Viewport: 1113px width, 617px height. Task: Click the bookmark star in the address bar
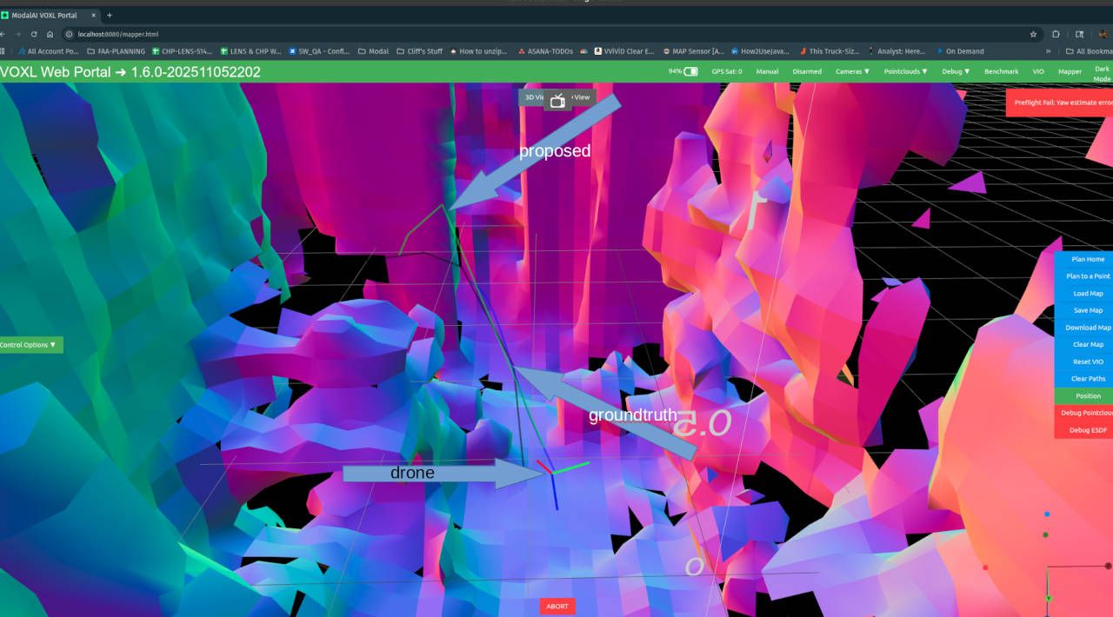click(1033, 33)
